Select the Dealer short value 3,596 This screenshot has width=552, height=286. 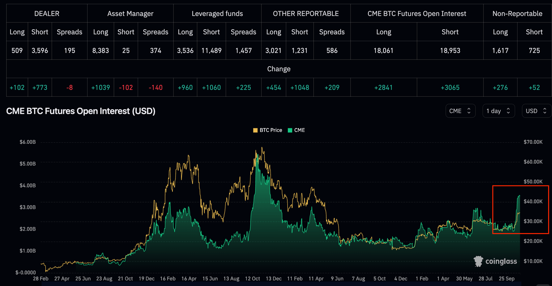pyautogui.click(x=40, y=50)
